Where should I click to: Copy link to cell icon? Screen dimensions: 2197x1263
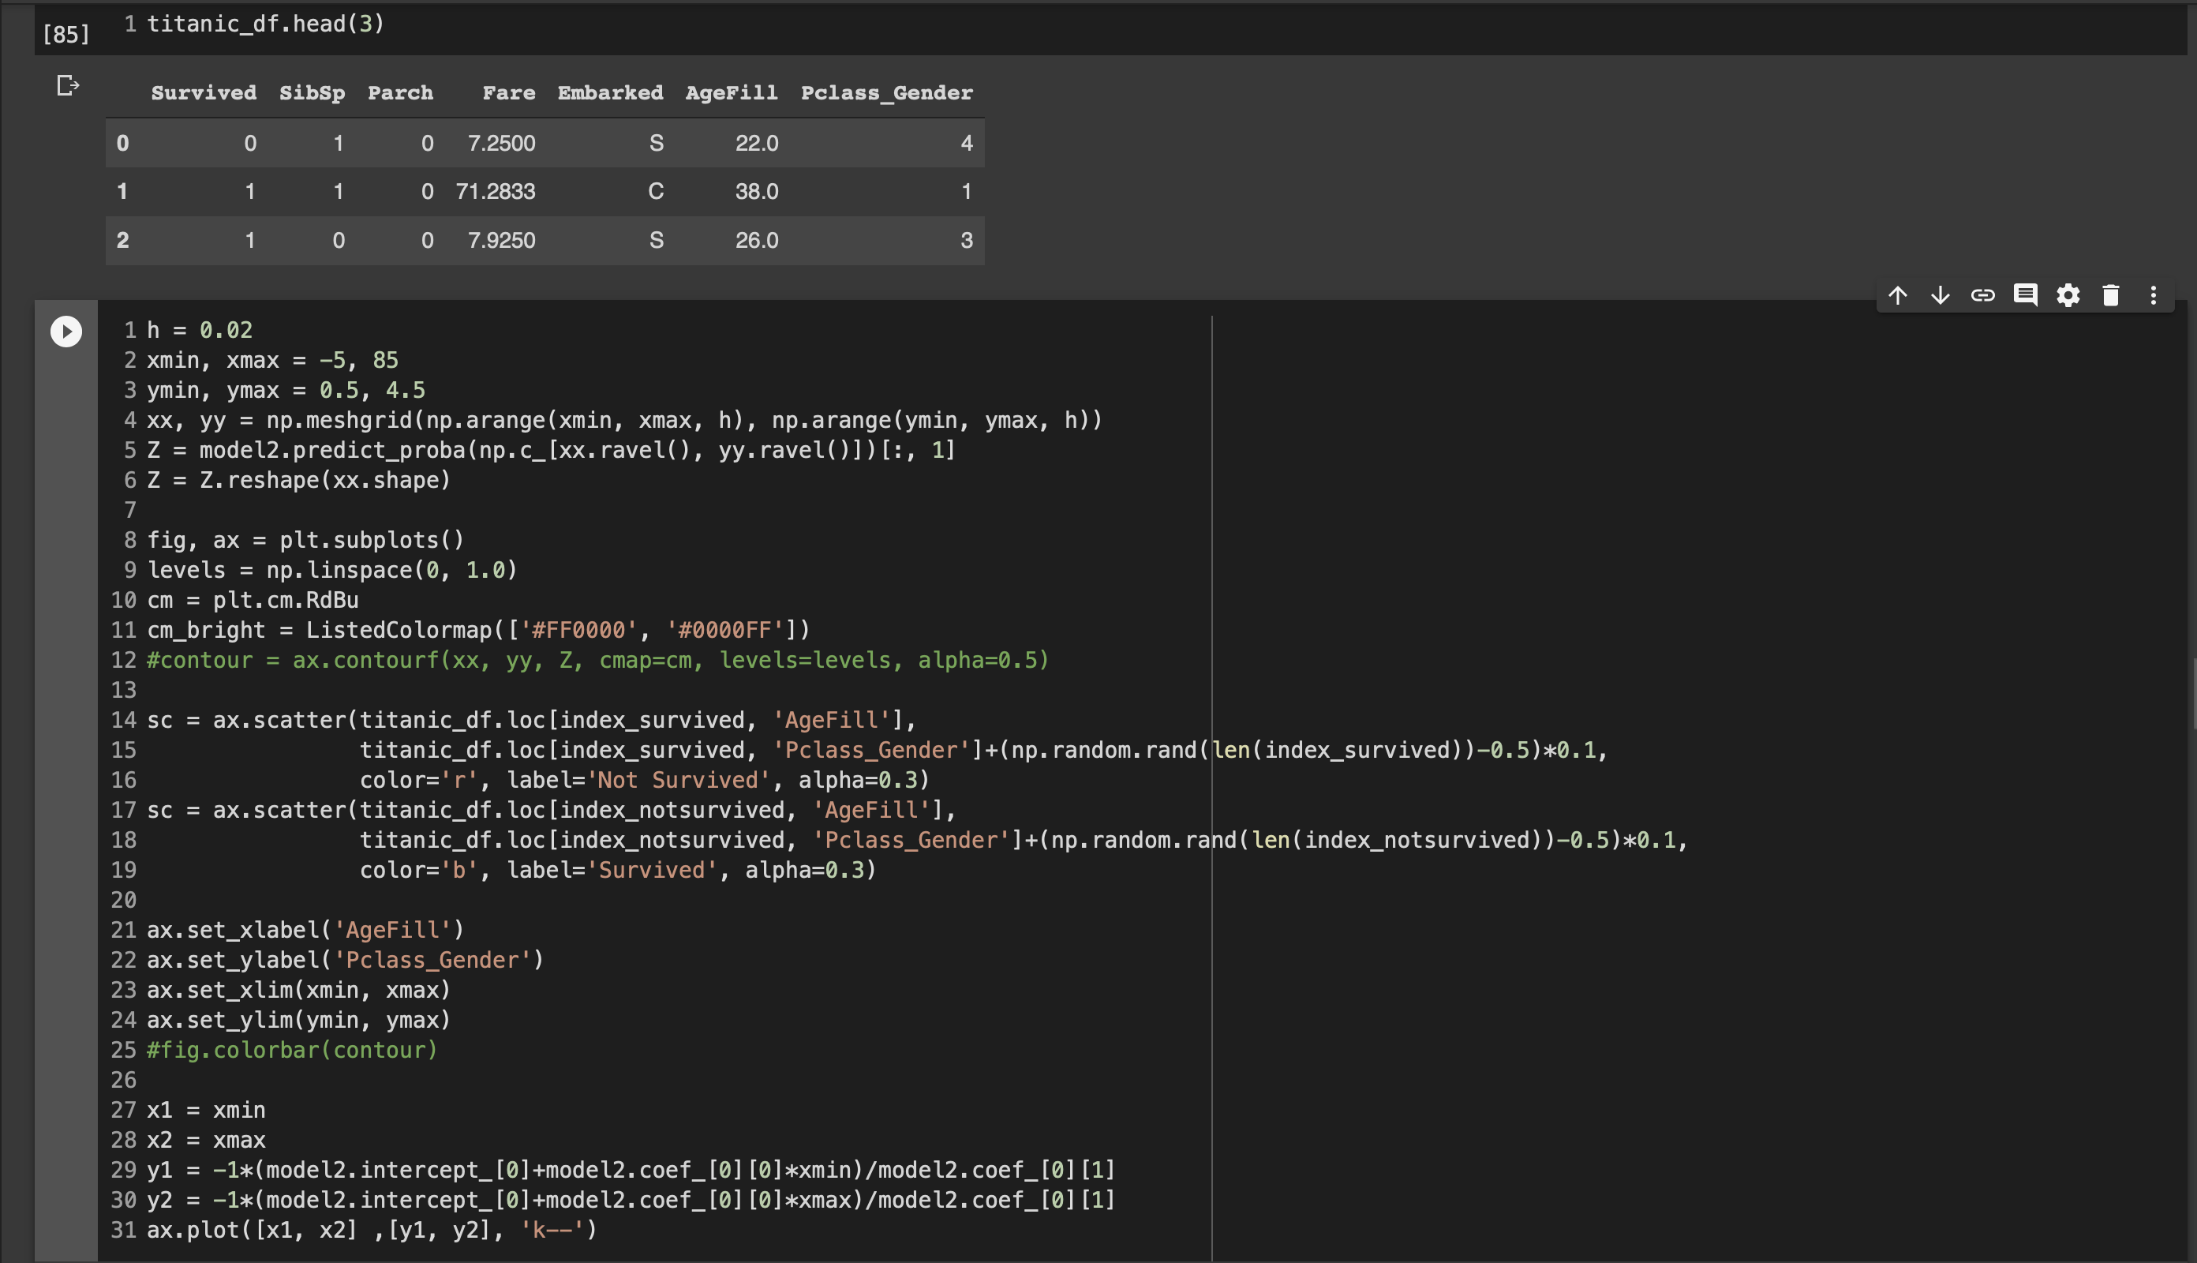[x=1983, y=296]
